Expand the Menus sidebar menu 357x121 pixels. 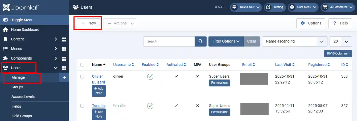pos(56,49)
